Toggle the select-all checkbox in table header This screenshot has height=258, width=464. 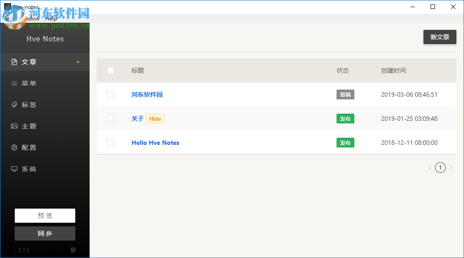pyautogui.click(x=111, y=70)
